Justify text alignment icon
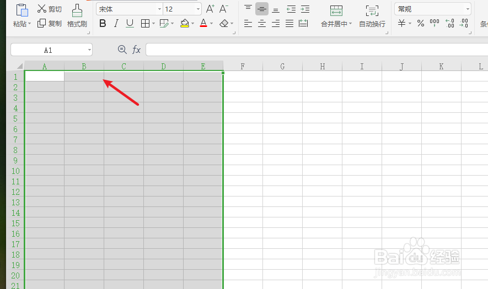Screen dimensions: 488x289 coord(289,23)
